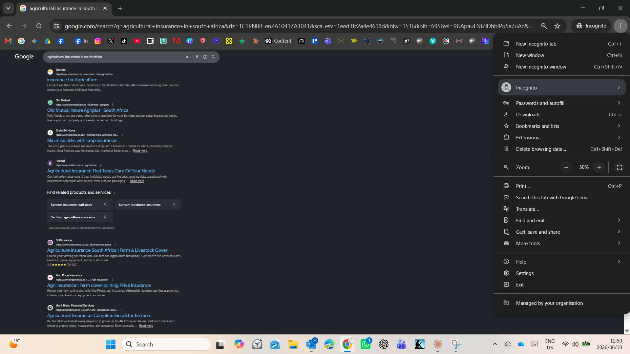Toggle full screen mode in Chrome menu
The height and width of the screenshot is (354, 630).
pyautogui.click(x=619, y=167)
